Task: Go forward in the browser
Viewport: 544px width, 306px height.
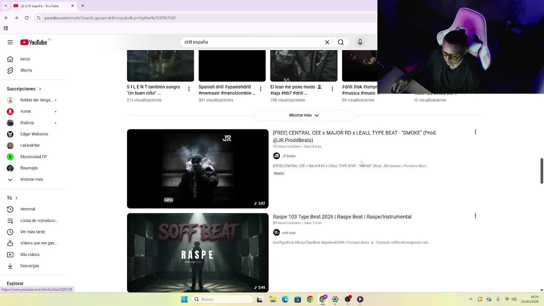Action: (16, 18)
